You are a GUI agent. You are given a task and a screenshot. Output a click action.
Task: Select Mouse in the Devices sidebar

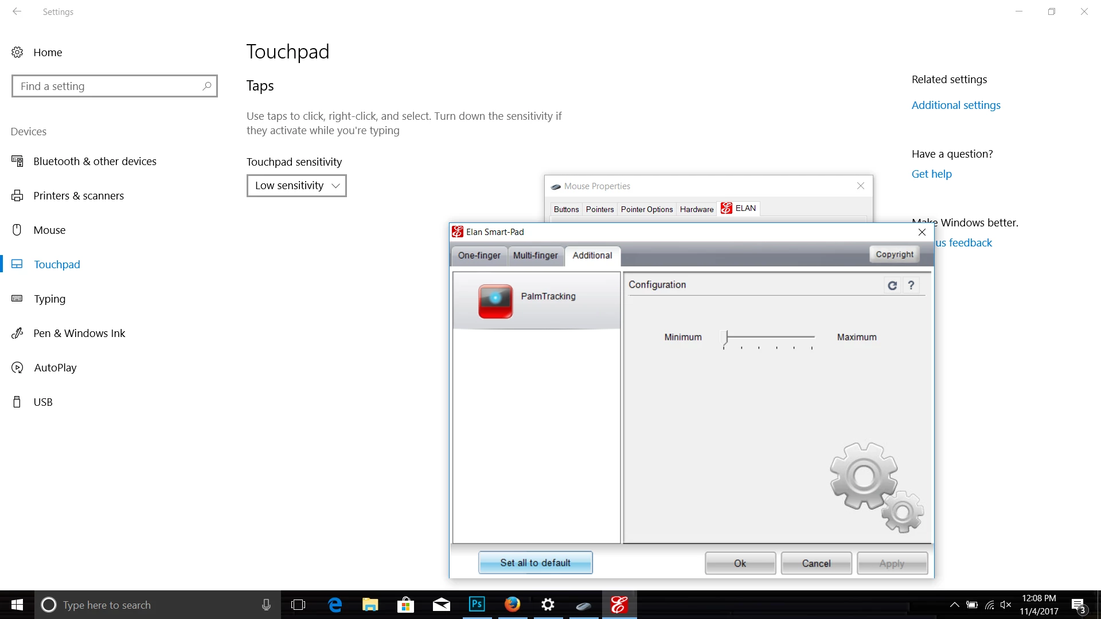[x=49, y=230]
